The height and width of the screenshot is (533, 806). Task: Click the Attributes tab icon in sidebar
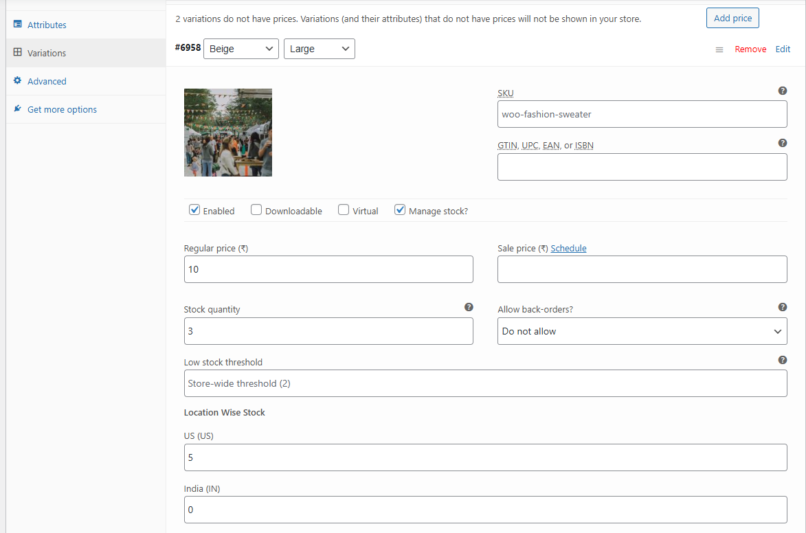point(18,25)
